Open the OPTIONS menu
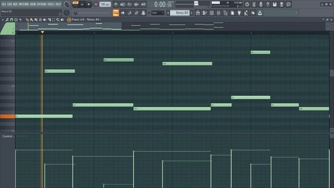The width and height of the screenshot is (334, 188). coord(41,4)
